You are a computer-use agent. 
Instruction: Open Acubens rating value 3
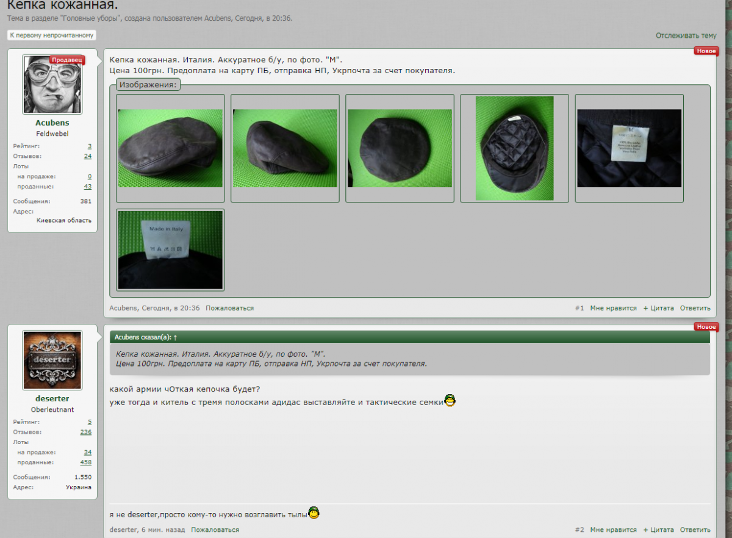(90, 146)
